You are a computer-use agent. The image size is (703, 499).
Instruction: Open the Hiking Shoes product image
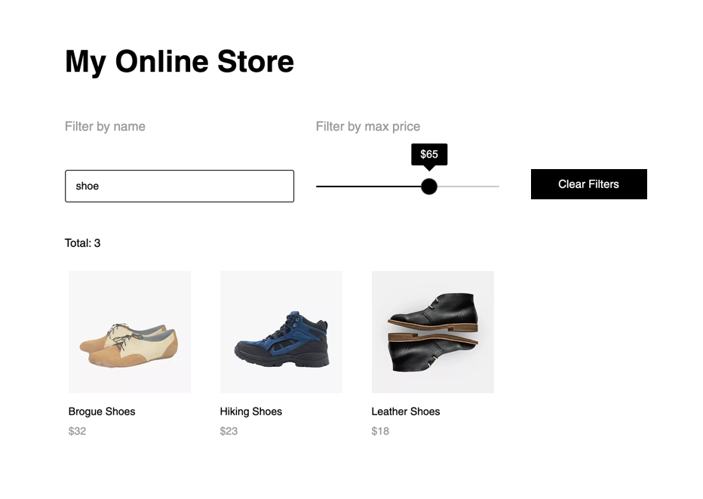tap(281, 332)
